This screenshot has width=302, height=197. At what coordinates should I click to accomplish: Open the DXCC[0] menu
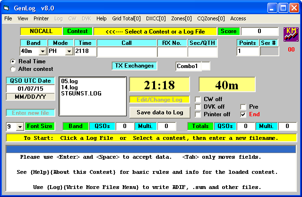(156, 18)
